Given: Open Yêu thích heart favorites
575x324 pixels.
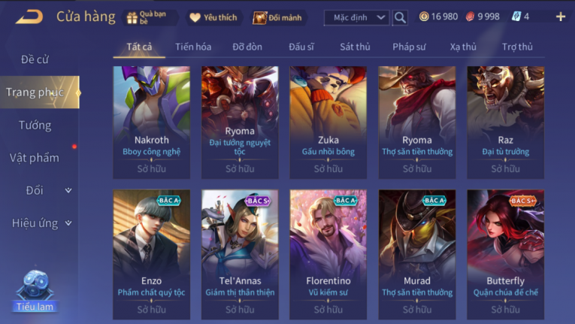Looking at the screenshot, I should 195,17.
